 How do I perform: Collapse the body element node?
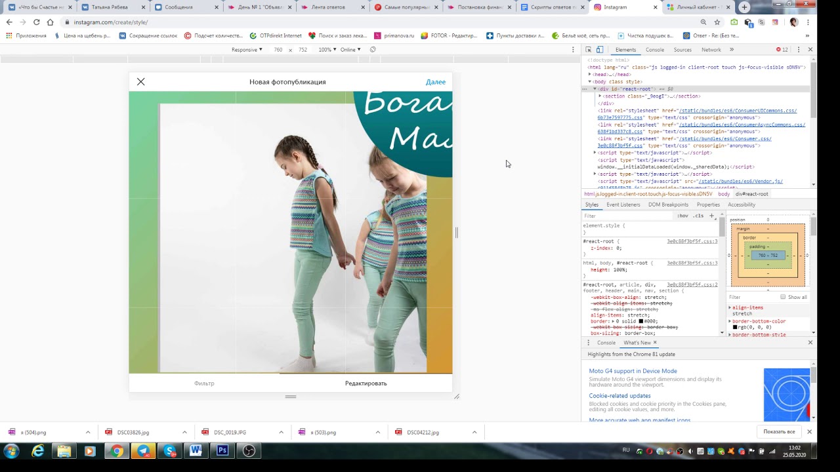tap(589, 82)
